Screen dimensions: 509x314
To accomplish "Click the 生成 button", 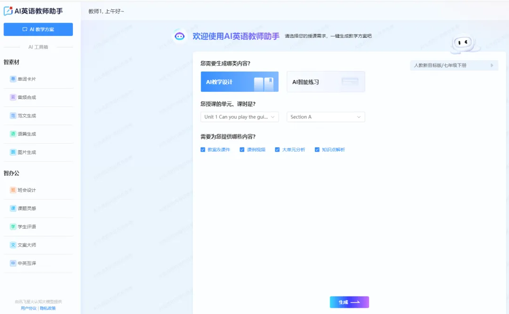I will click(349, 302).
